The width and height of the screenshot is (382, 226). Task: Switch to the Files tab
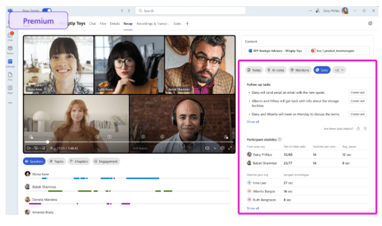coord(103,24)
